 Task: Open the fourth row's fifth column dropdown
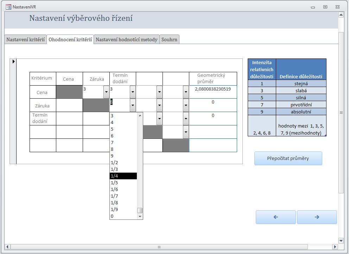(186, 132)
